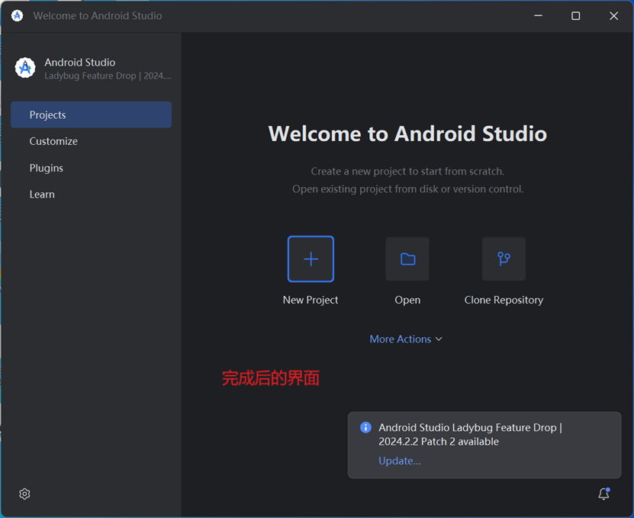Click the Welcome to Android Studio heading

407,134
